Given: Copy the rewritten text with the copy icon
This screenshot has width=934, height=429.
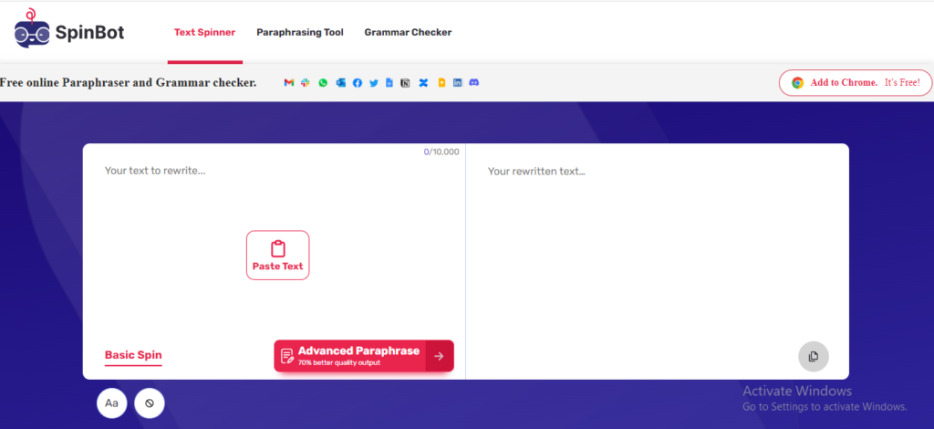Looking at the screenshot, I should coord(813,356).
